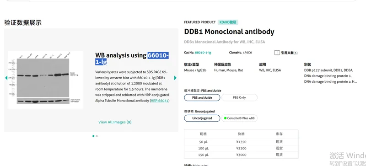The image size is (366, 166).
Task: Click the 别名 aliases label
Action: click(x=307, y=64)
